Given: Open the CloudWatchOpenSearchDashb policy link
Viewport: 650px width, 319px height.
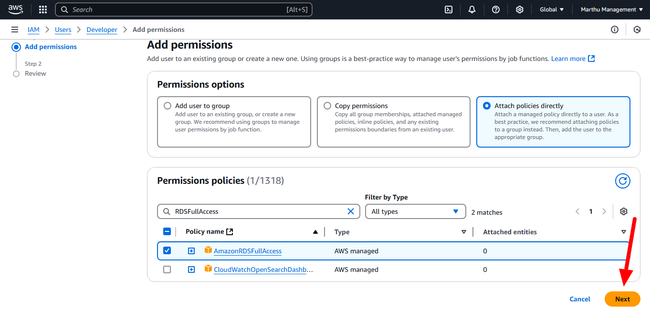Looking at the screenshot, I should (263, 269).
